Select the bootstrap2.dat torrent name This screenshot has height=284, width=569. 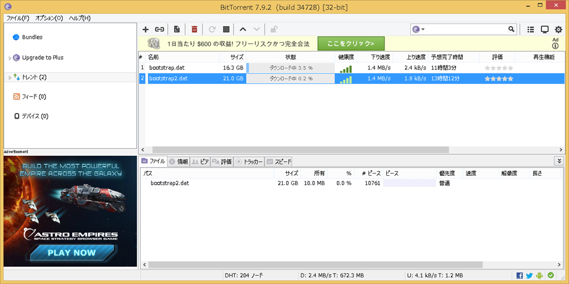[x=168, y=78]
